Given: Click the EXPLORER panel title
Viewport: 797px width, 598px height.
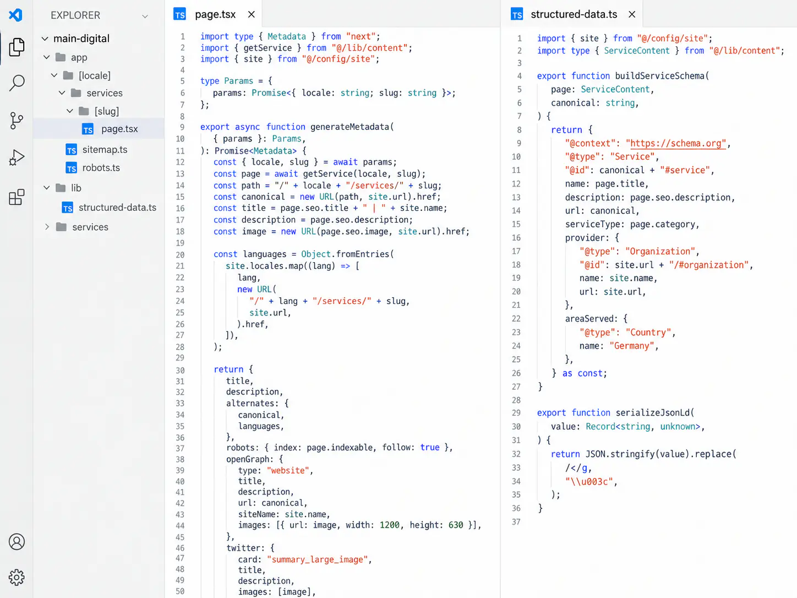Looking at the screenshot, I should (75, 15).
